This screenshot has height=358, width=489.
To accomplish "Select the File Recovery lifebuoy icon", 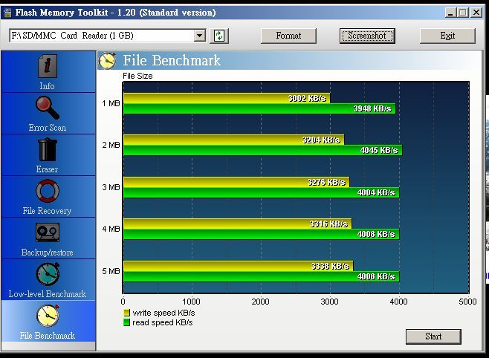I will [x=48, y=191].
